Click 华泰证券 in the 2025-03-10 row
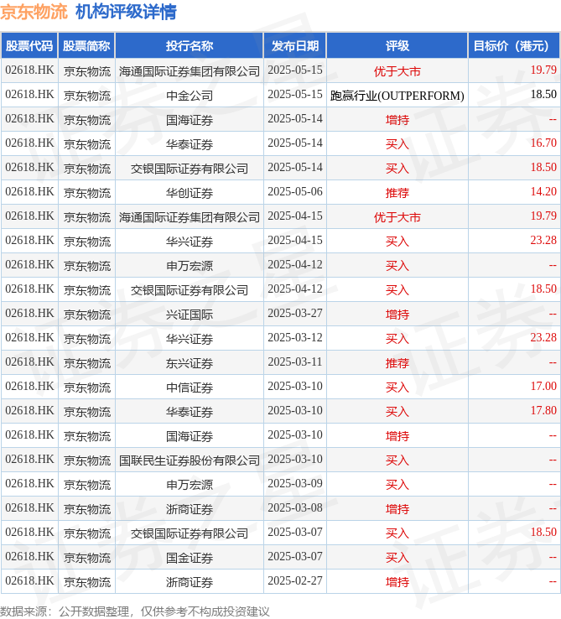Screen dimensions: 561x619 190,412
